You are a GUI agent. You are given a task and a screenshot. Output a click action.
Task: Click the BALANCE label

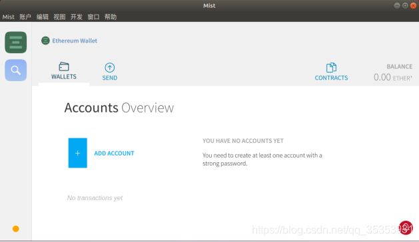click(x=400, y=66)
